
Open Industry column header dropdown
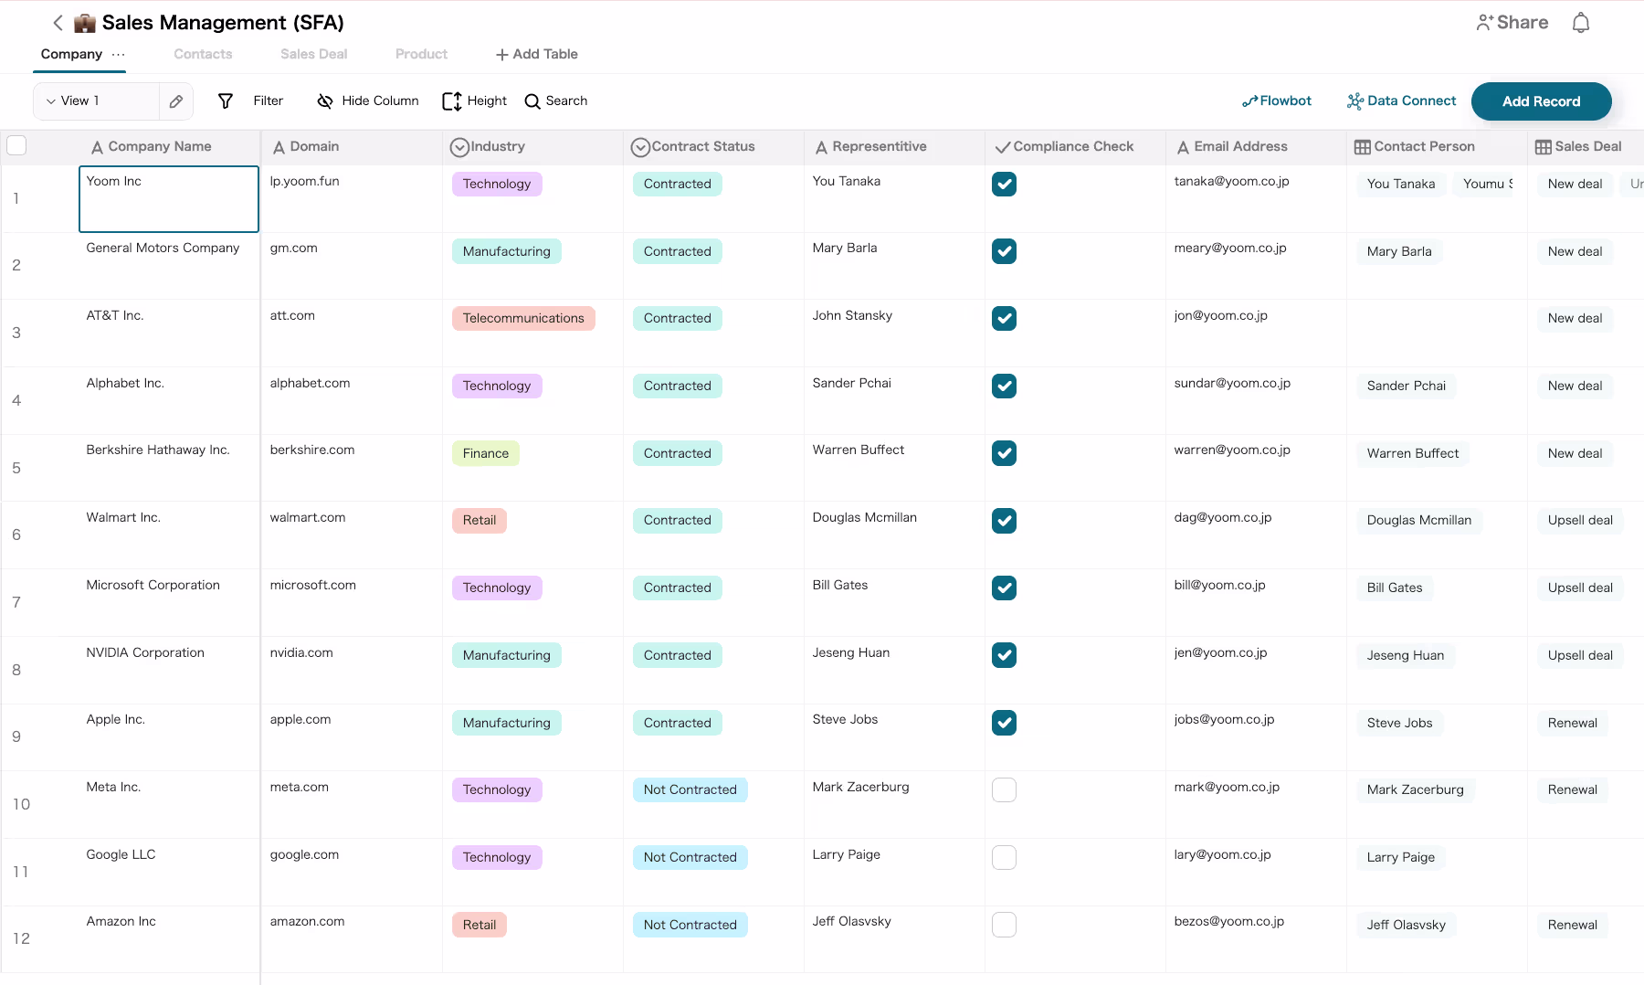coord(459,147)
